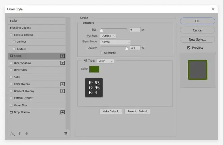The height and width of the screenshot is (145, 223).
Task: Open the green stroke Color swatch
Action: tap(94, 69)
